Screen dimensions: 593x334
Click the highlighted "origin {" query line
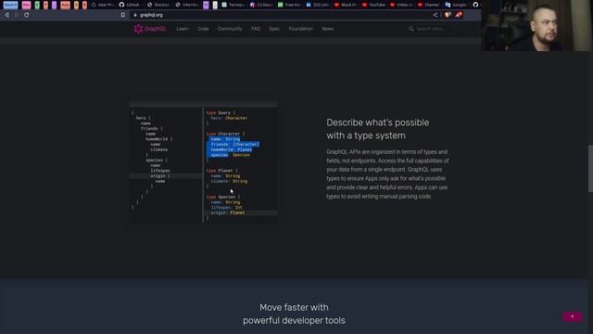coord(160,176)
